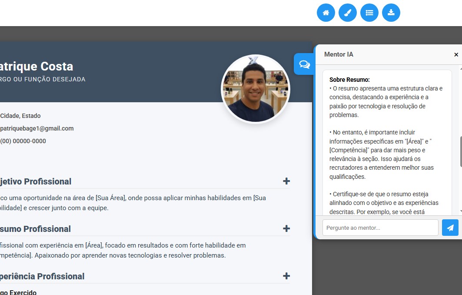Focus the 'Pergunte ao mentor...' input field
This screenshot has width=462, height=295.
(380, 228)
